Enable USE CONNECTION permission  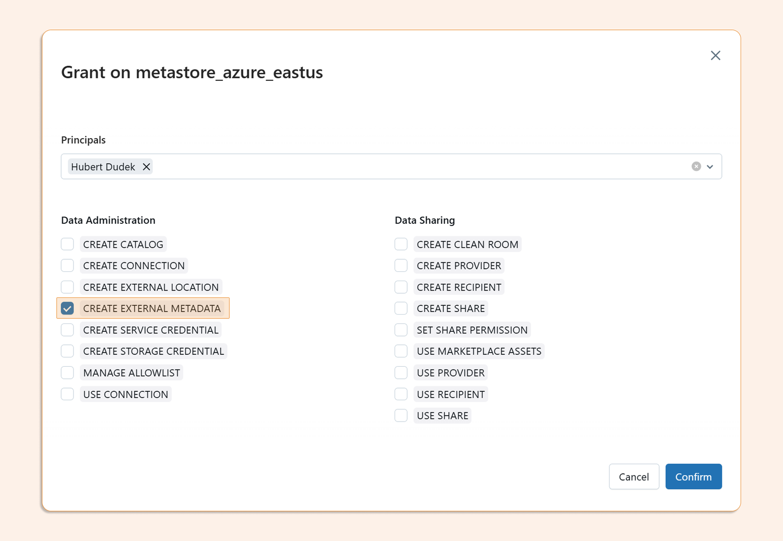tap(67, 394)
